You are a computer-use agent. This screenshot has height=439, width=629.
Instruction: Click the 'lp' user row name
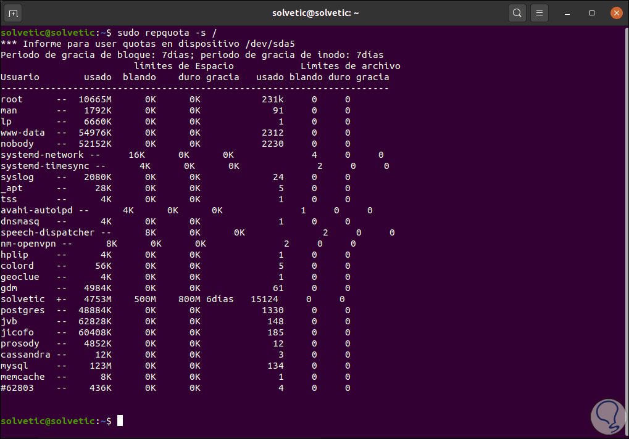pos(6,121)
